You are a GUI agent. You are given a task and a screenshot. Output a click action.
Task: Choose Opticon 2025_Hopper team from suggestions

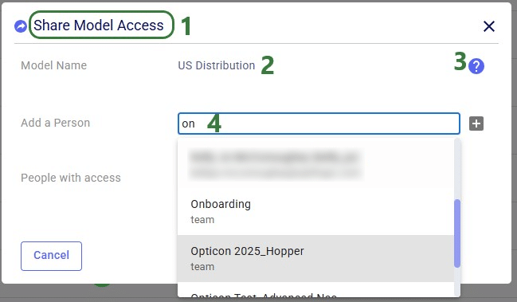pos(315,258)
